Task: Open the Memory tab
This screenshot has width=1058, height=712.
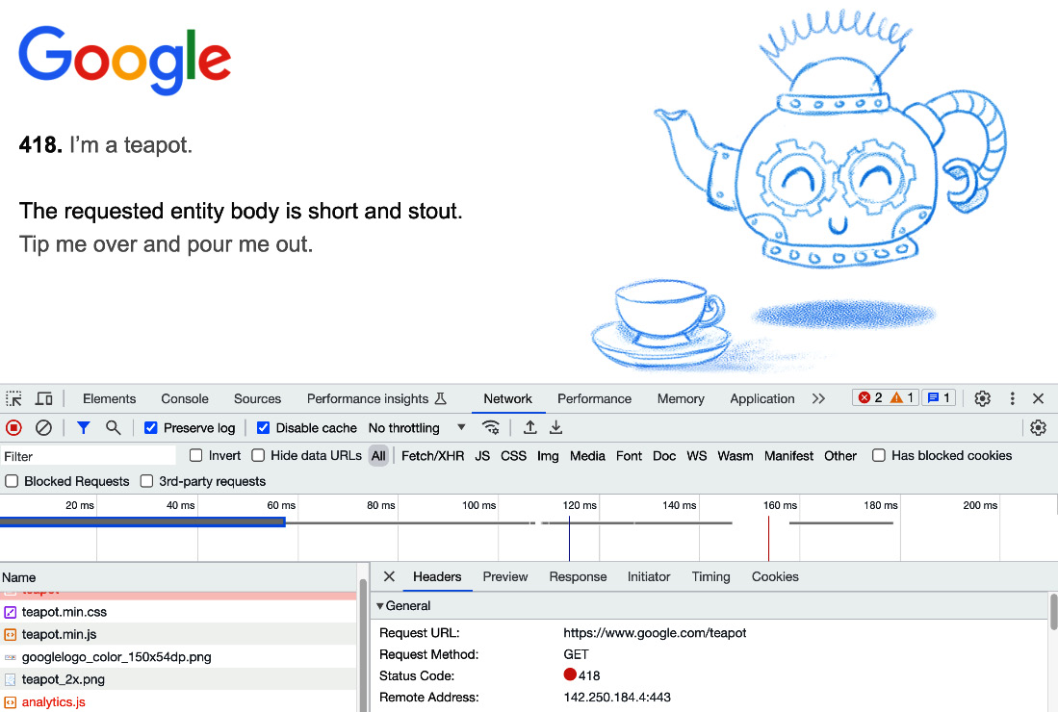Action: 681,398
